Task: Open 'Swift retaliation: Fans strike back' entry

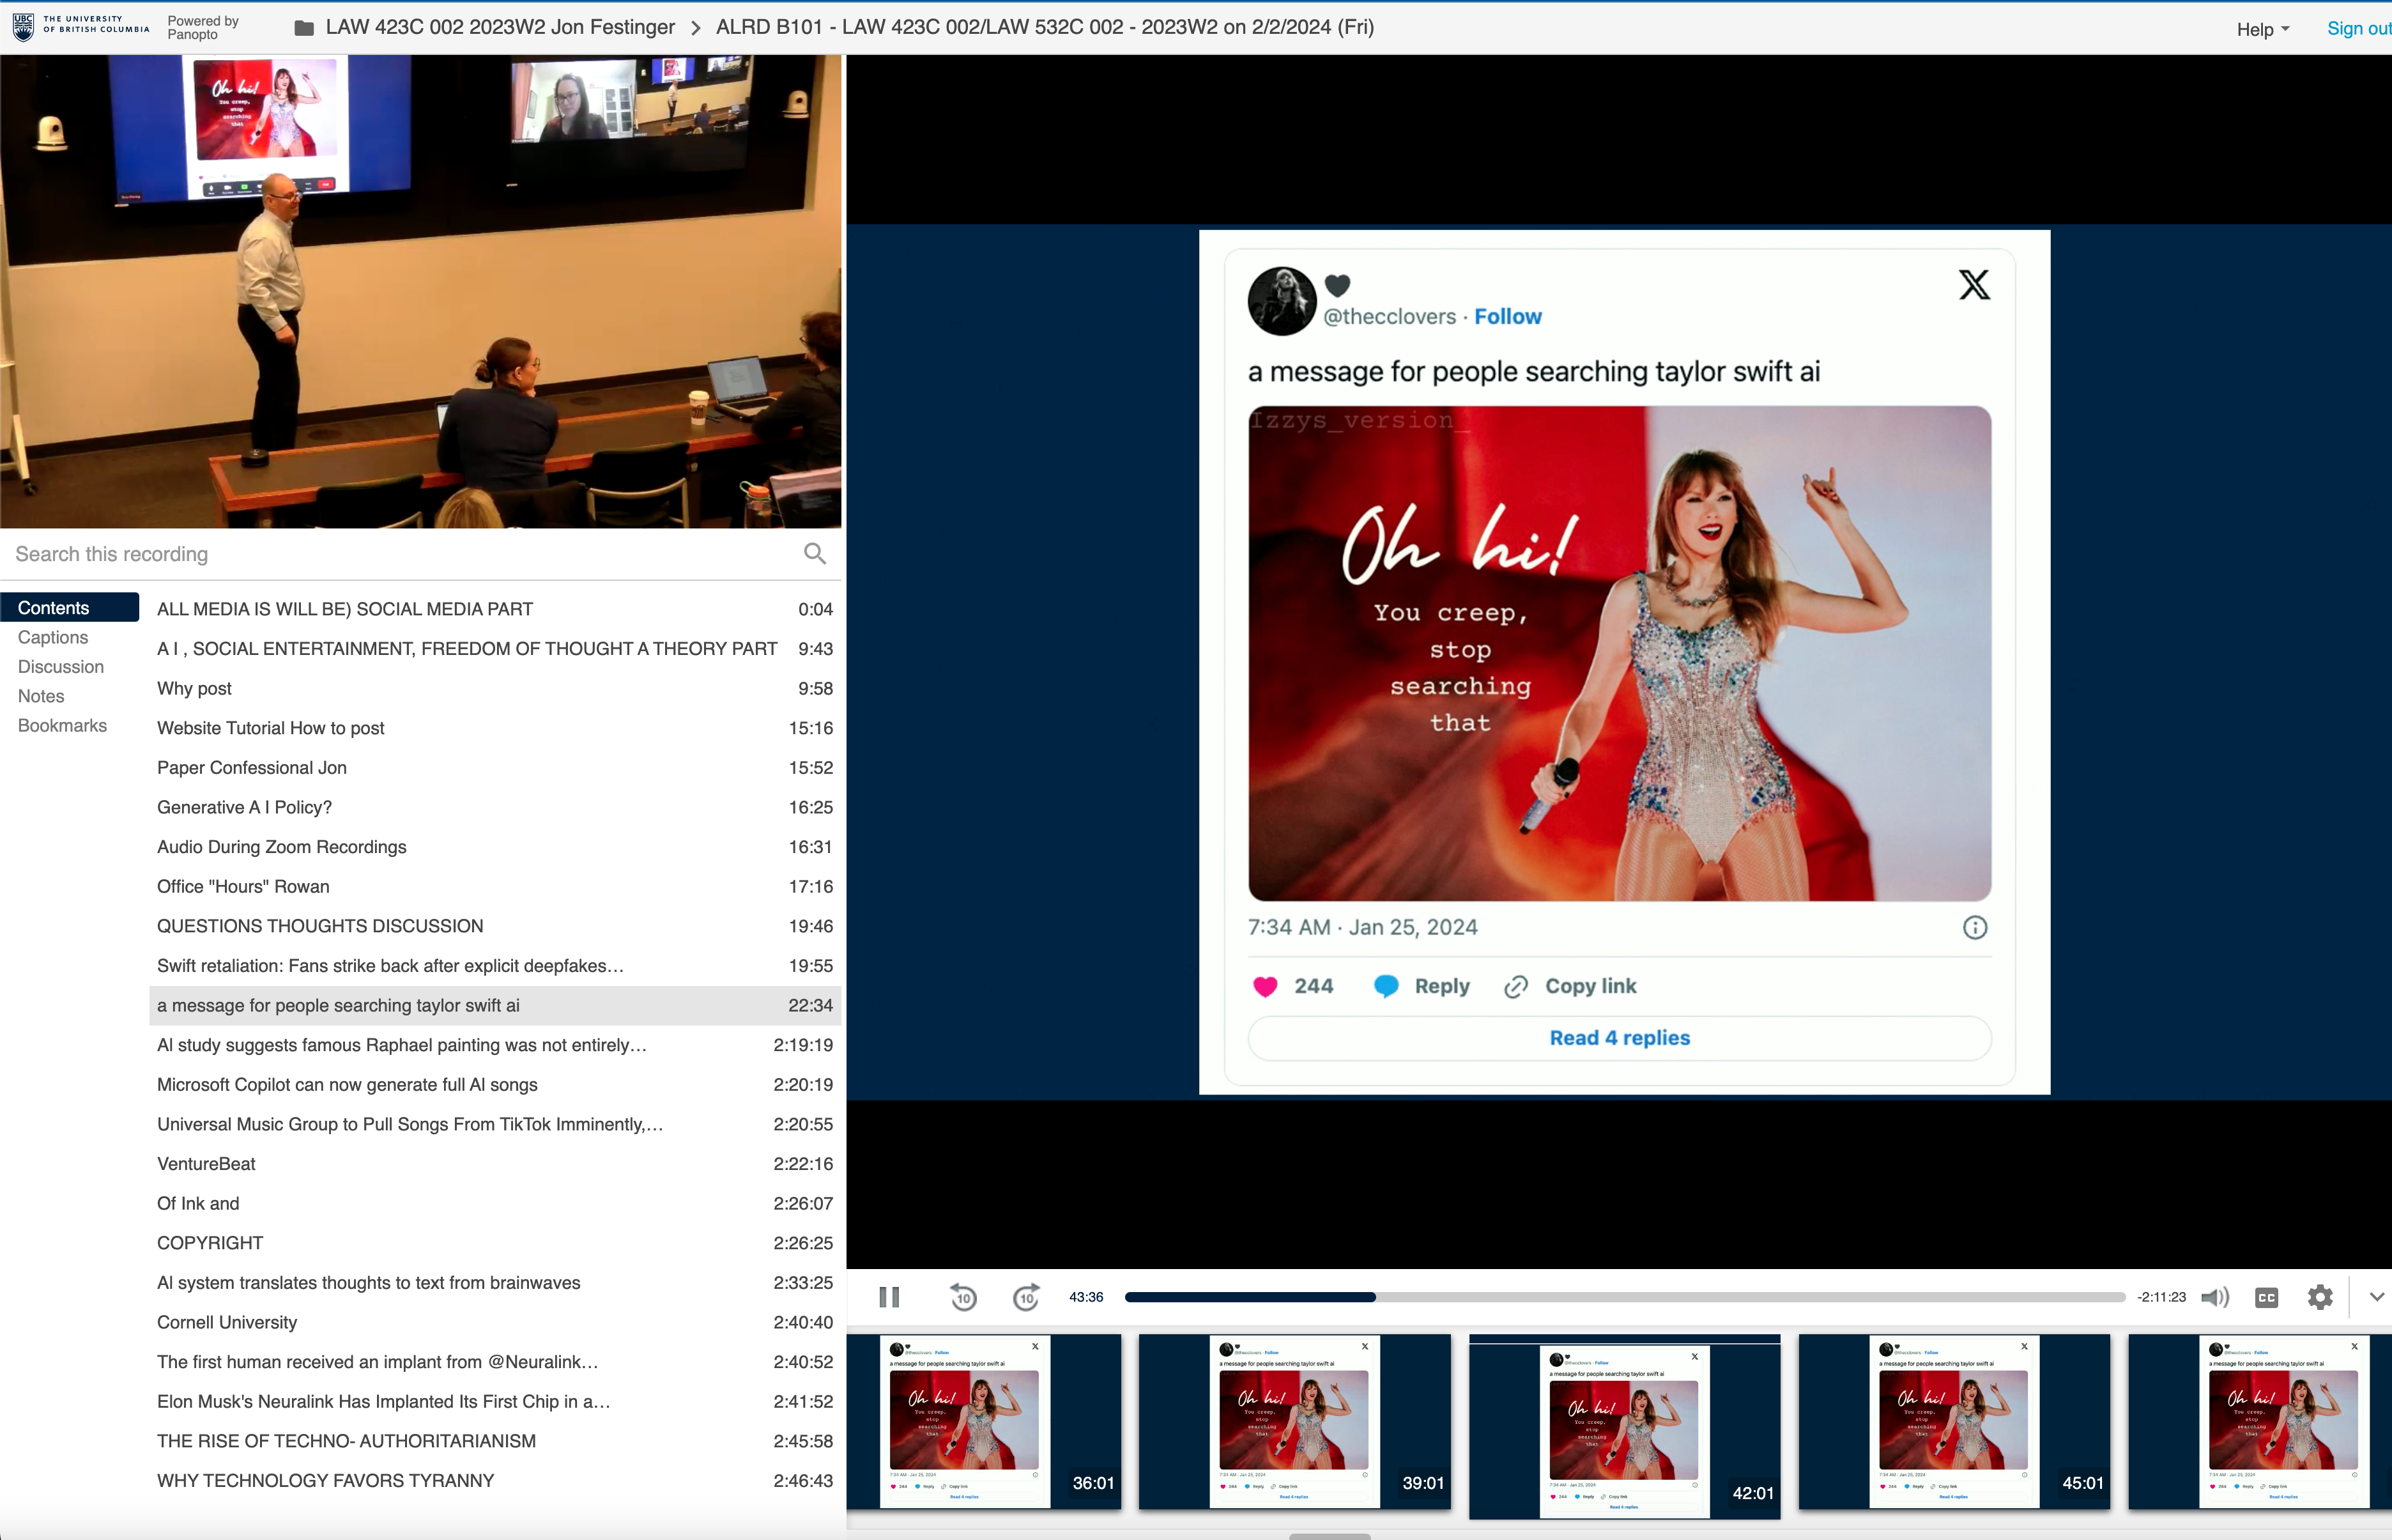Action: (494, 966)
